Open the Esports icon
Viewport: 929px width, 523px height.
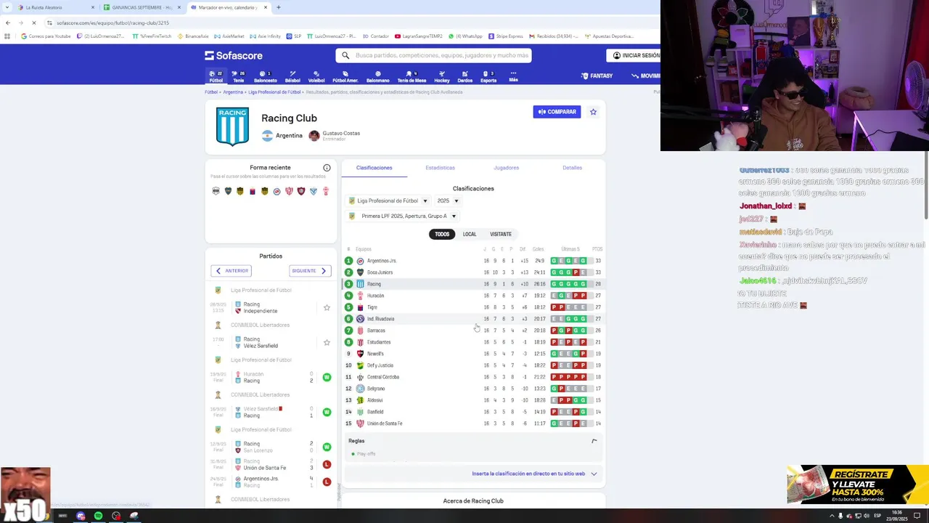coord(488,76)
